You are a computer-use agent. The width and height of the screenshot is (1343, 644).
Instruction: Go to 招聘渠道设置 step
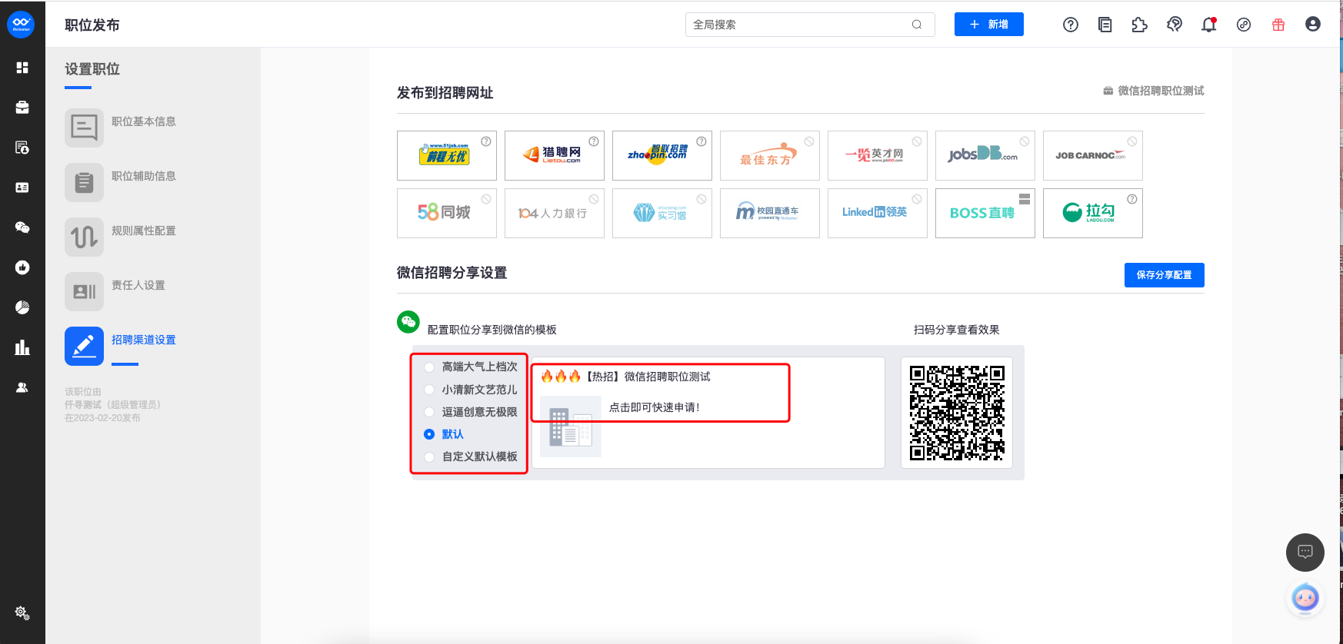click(x=121, y=346)
